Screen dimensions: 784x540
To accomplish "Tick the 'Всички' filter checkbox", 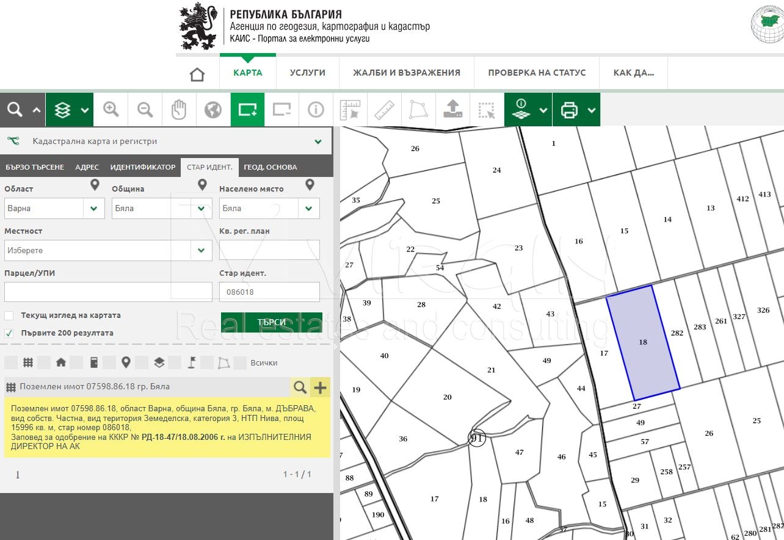I will (x=240, y=363).
